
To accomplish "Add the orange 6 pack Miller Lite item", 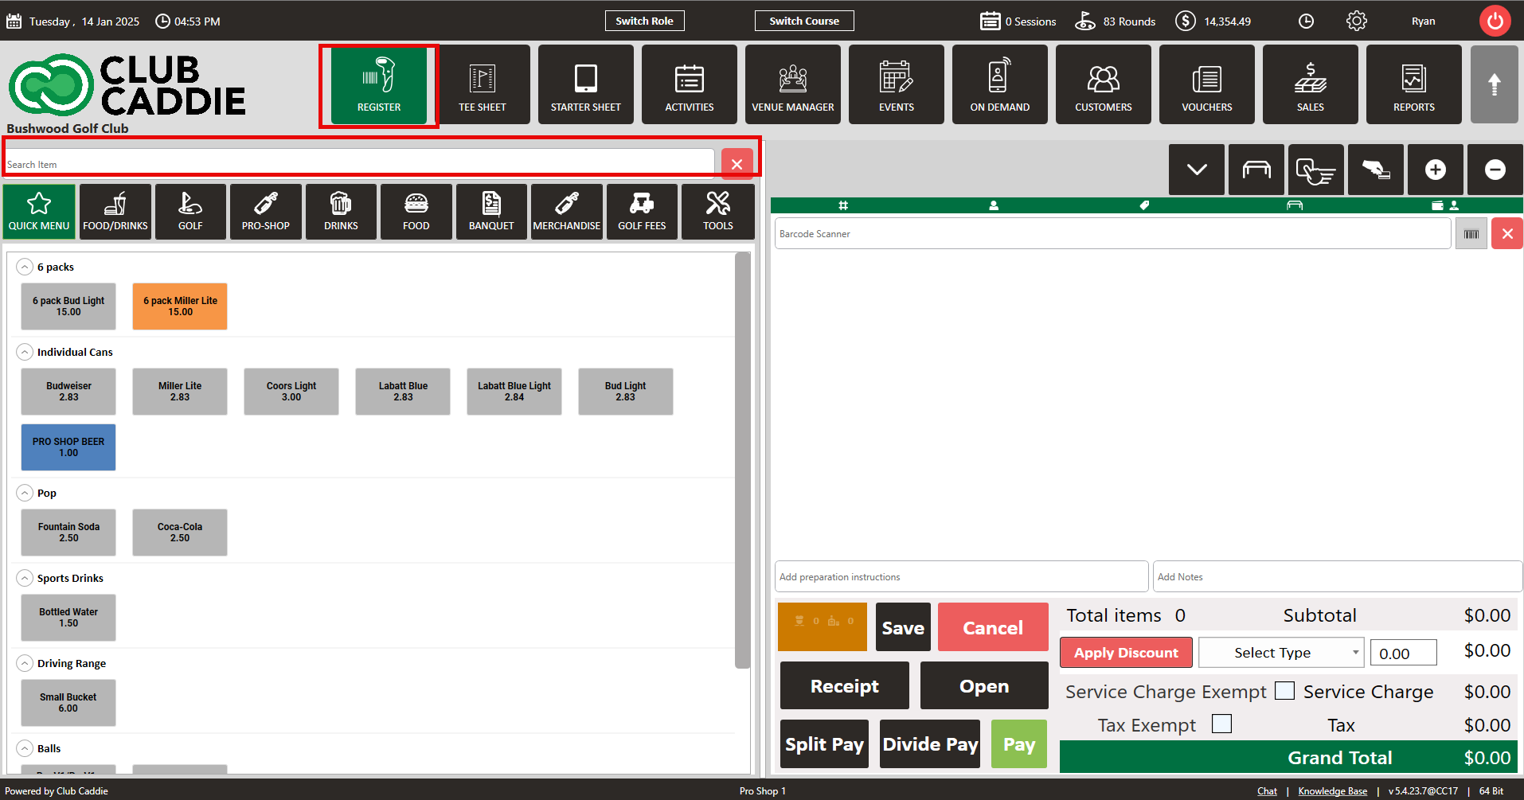I will [x=180, y=306].
